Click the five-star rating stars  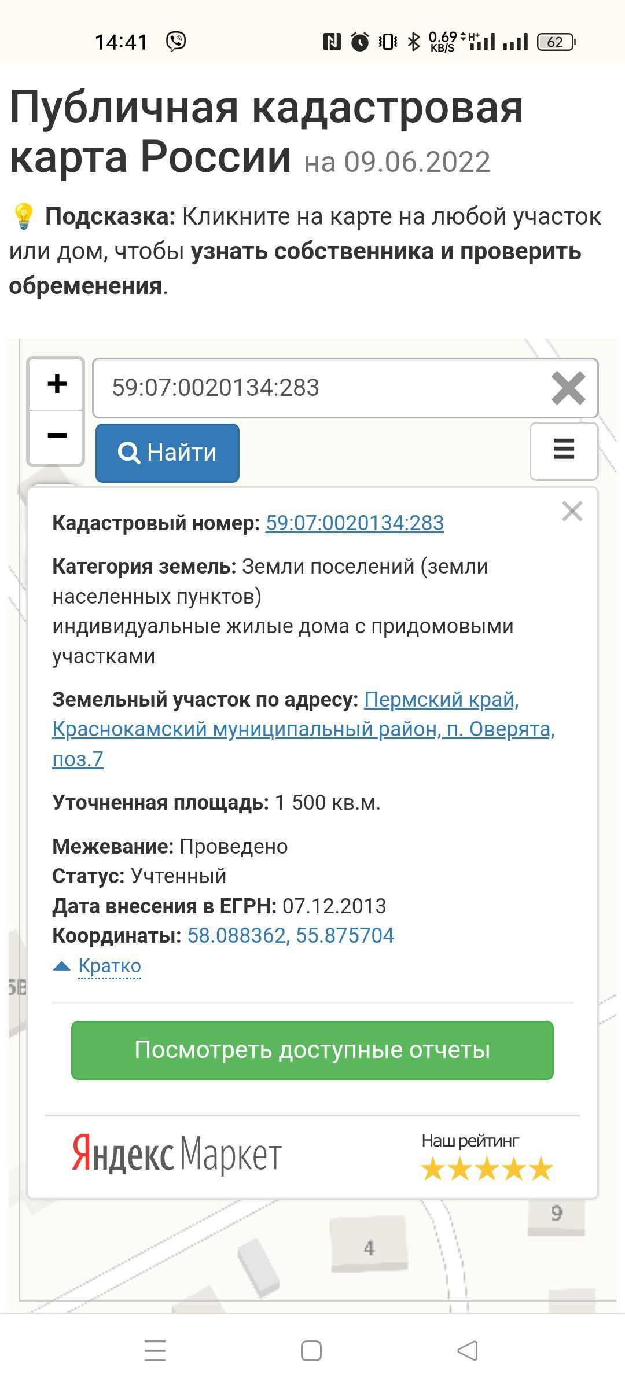pos(487,1168)
